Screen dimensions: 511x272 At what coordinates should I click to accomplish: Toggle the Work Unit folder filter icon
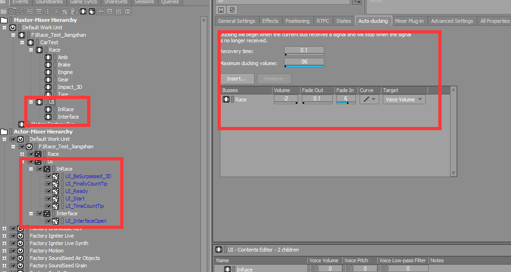pos(13,11)
